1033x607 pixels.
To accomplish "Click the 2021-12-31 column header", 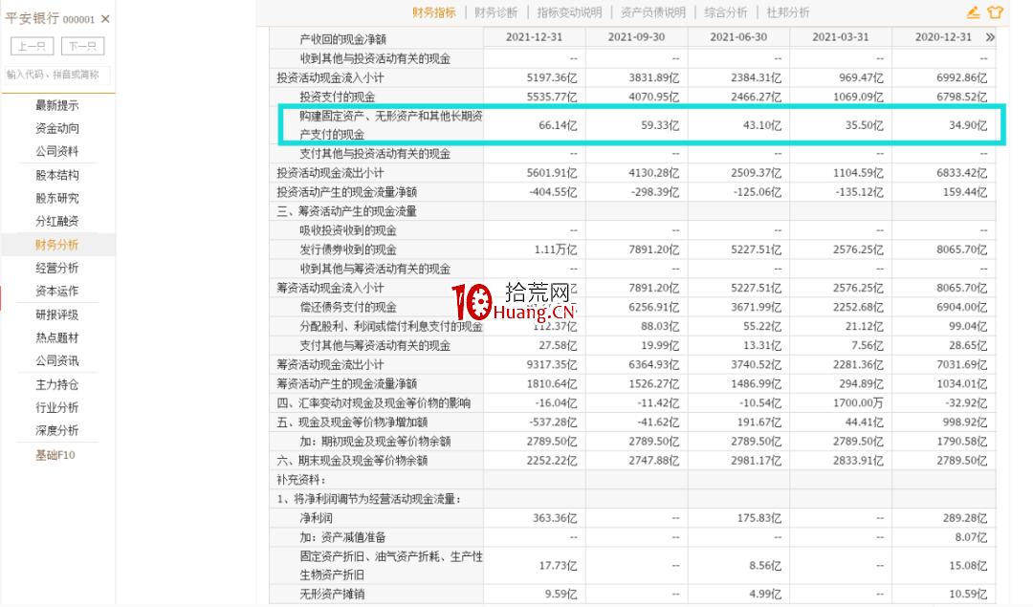I will click(535, 37).
